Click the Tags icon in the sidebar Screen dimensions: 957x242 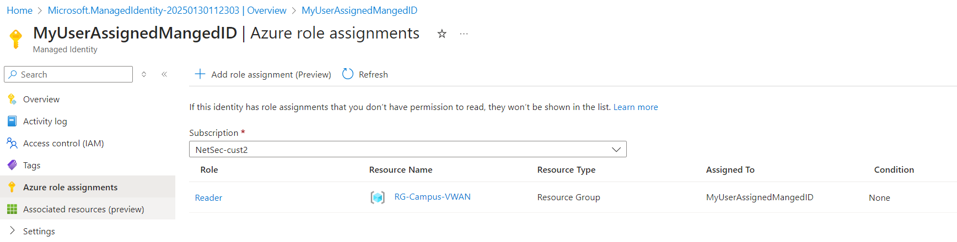point(12,165)
